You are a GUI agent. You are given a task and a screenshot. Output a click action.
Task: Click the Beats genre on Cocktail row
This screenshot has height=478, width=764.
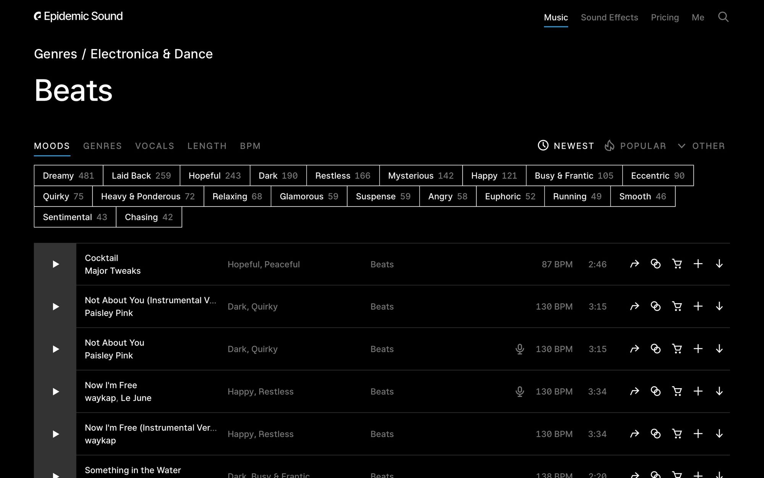(382, 264)
